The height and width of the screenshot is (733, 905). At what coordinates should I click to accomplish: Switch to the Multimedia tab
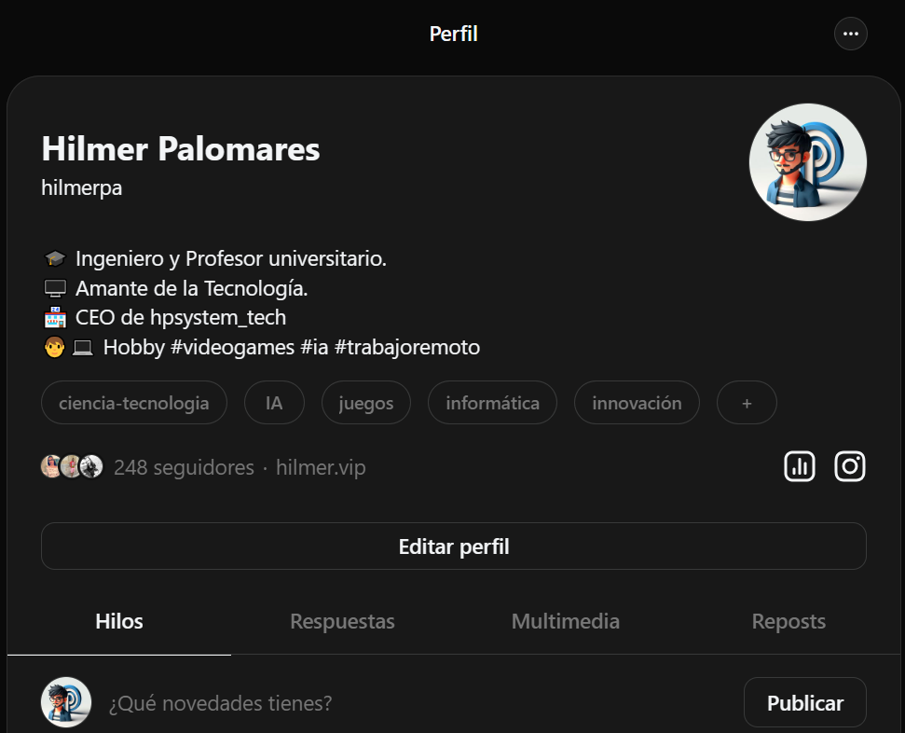pyautogui.click(x=565, y=620)
